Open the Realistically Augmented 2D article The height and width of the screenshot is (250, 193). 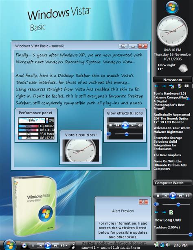click(172, 118)
